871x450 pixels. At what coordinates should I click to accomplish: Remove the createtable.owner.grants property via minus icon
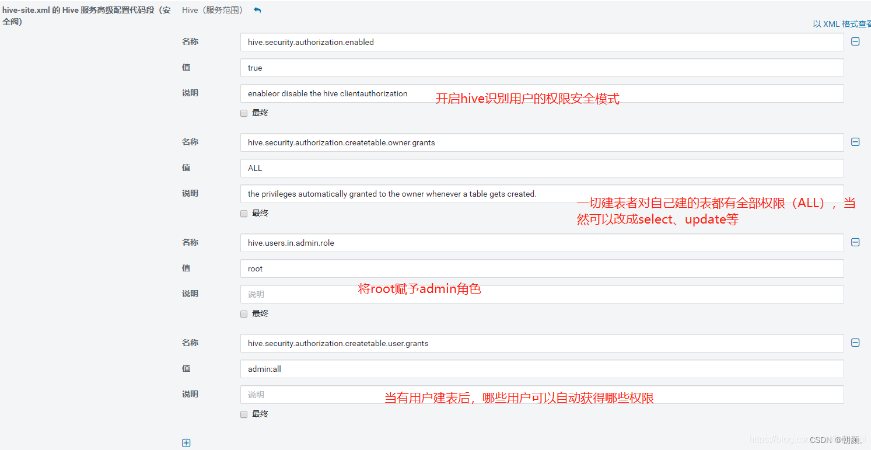click(x=855, y=142)
